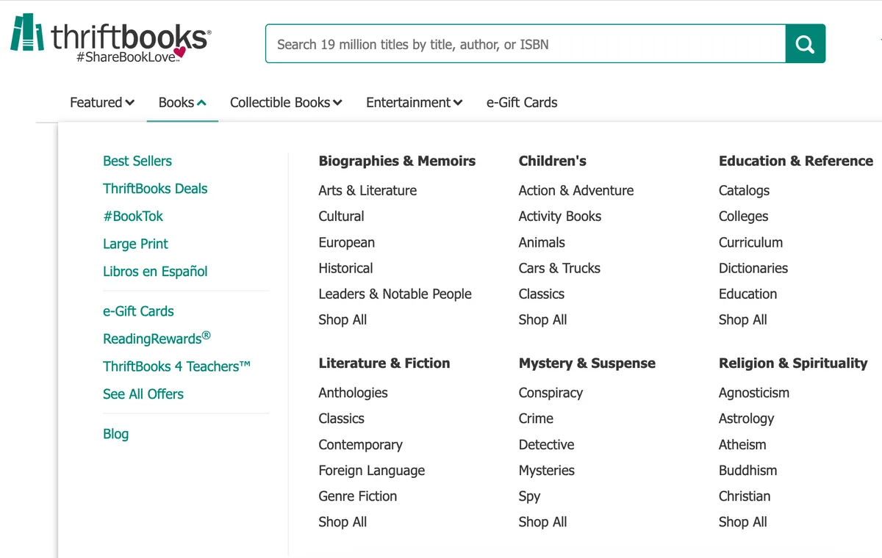
Task: Click Shop All under Biographies & Memoirs
Action: point(343,320)
